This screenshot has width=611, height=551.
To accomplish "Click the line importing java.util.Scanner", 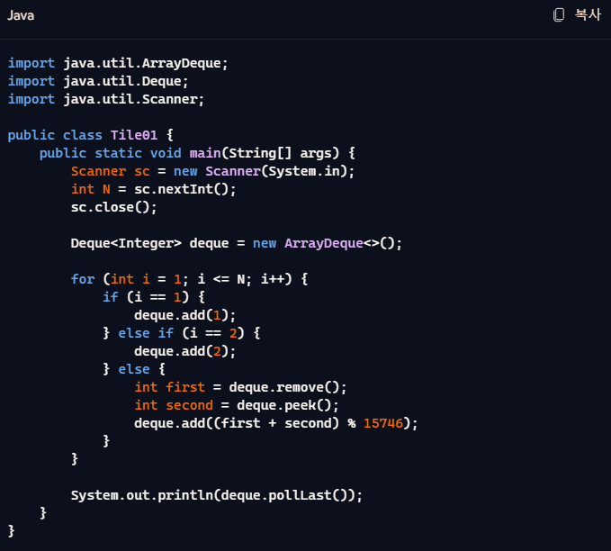I will tap(105, 99).
